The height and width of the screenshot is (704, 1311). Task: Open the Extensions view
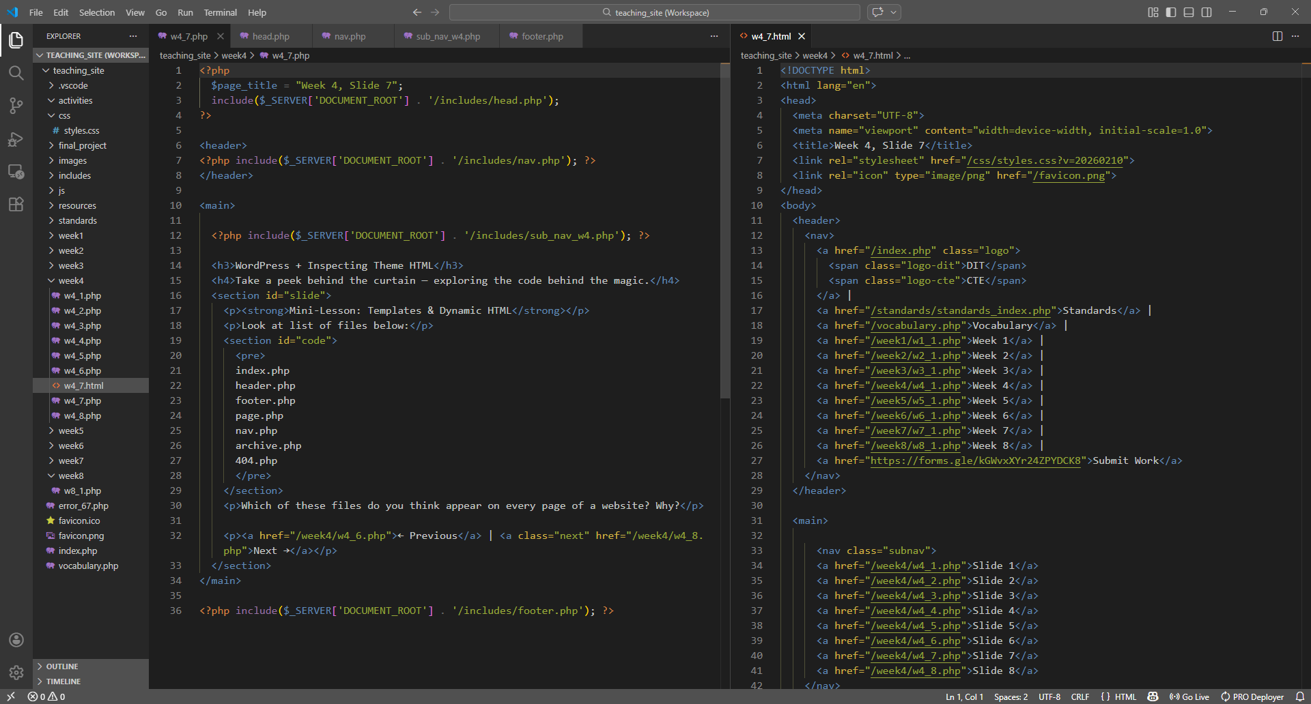pos(16,204)
